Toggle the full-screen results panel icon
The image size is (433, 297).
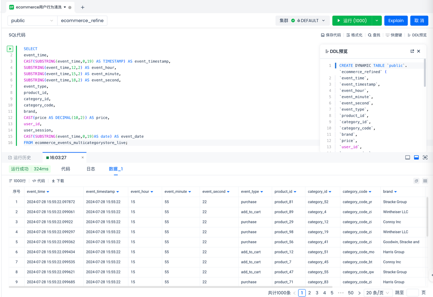click(425, 157)
